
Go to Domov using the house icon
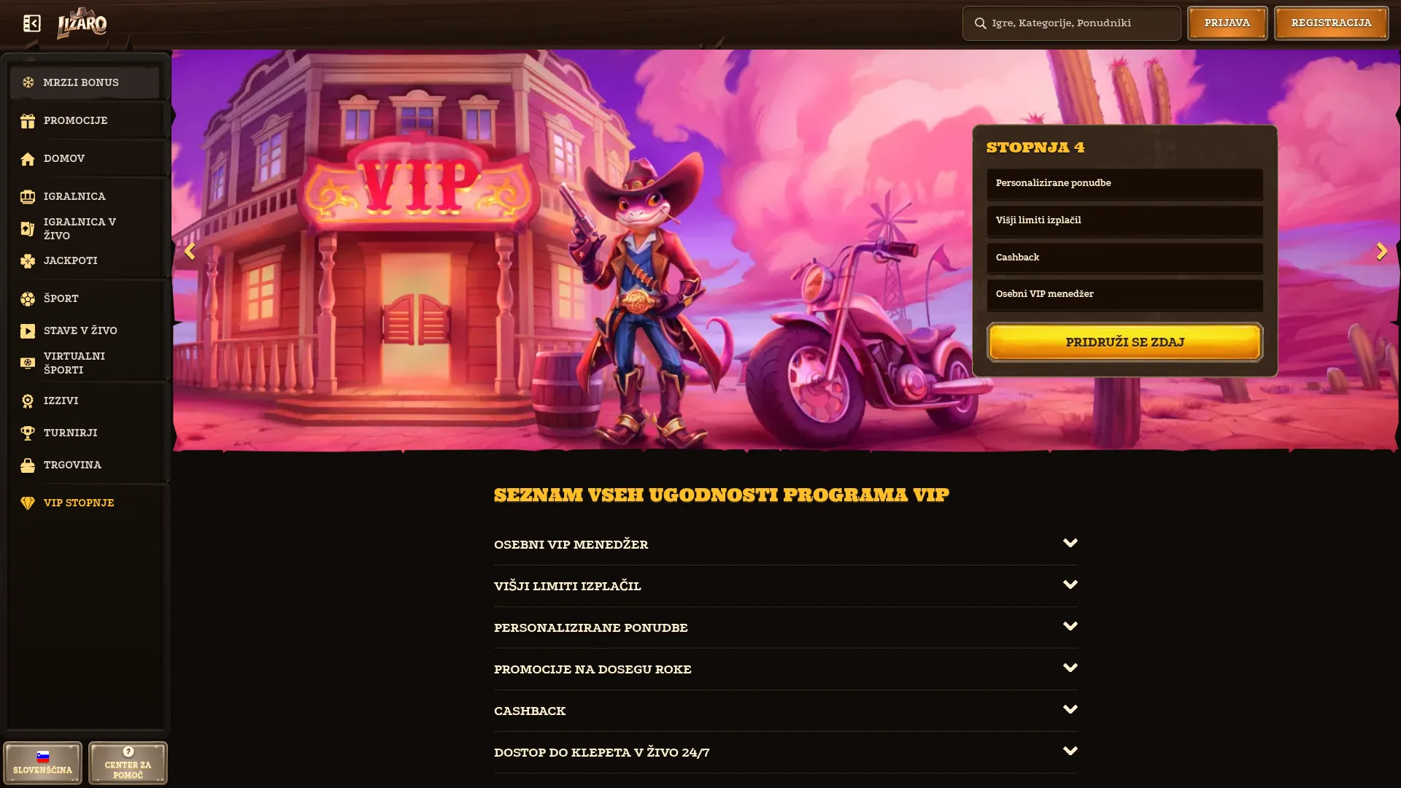[x=28, y=159]
